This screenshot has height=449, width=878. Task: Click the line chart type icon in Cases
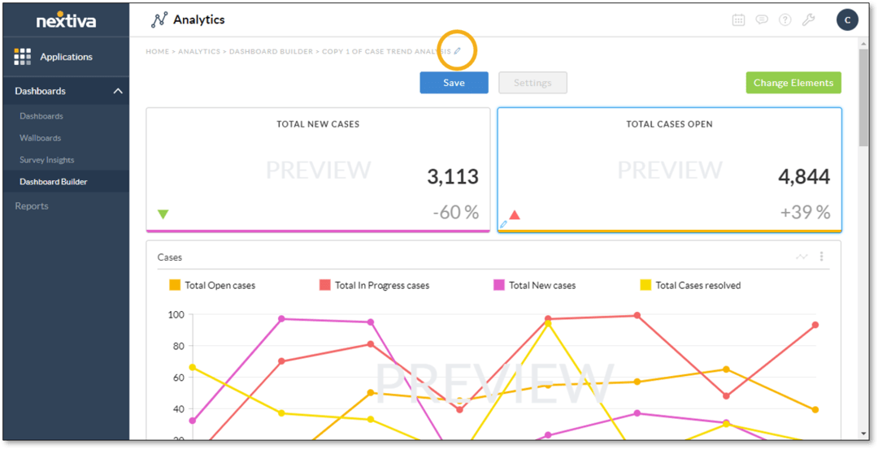coord(802,257)
